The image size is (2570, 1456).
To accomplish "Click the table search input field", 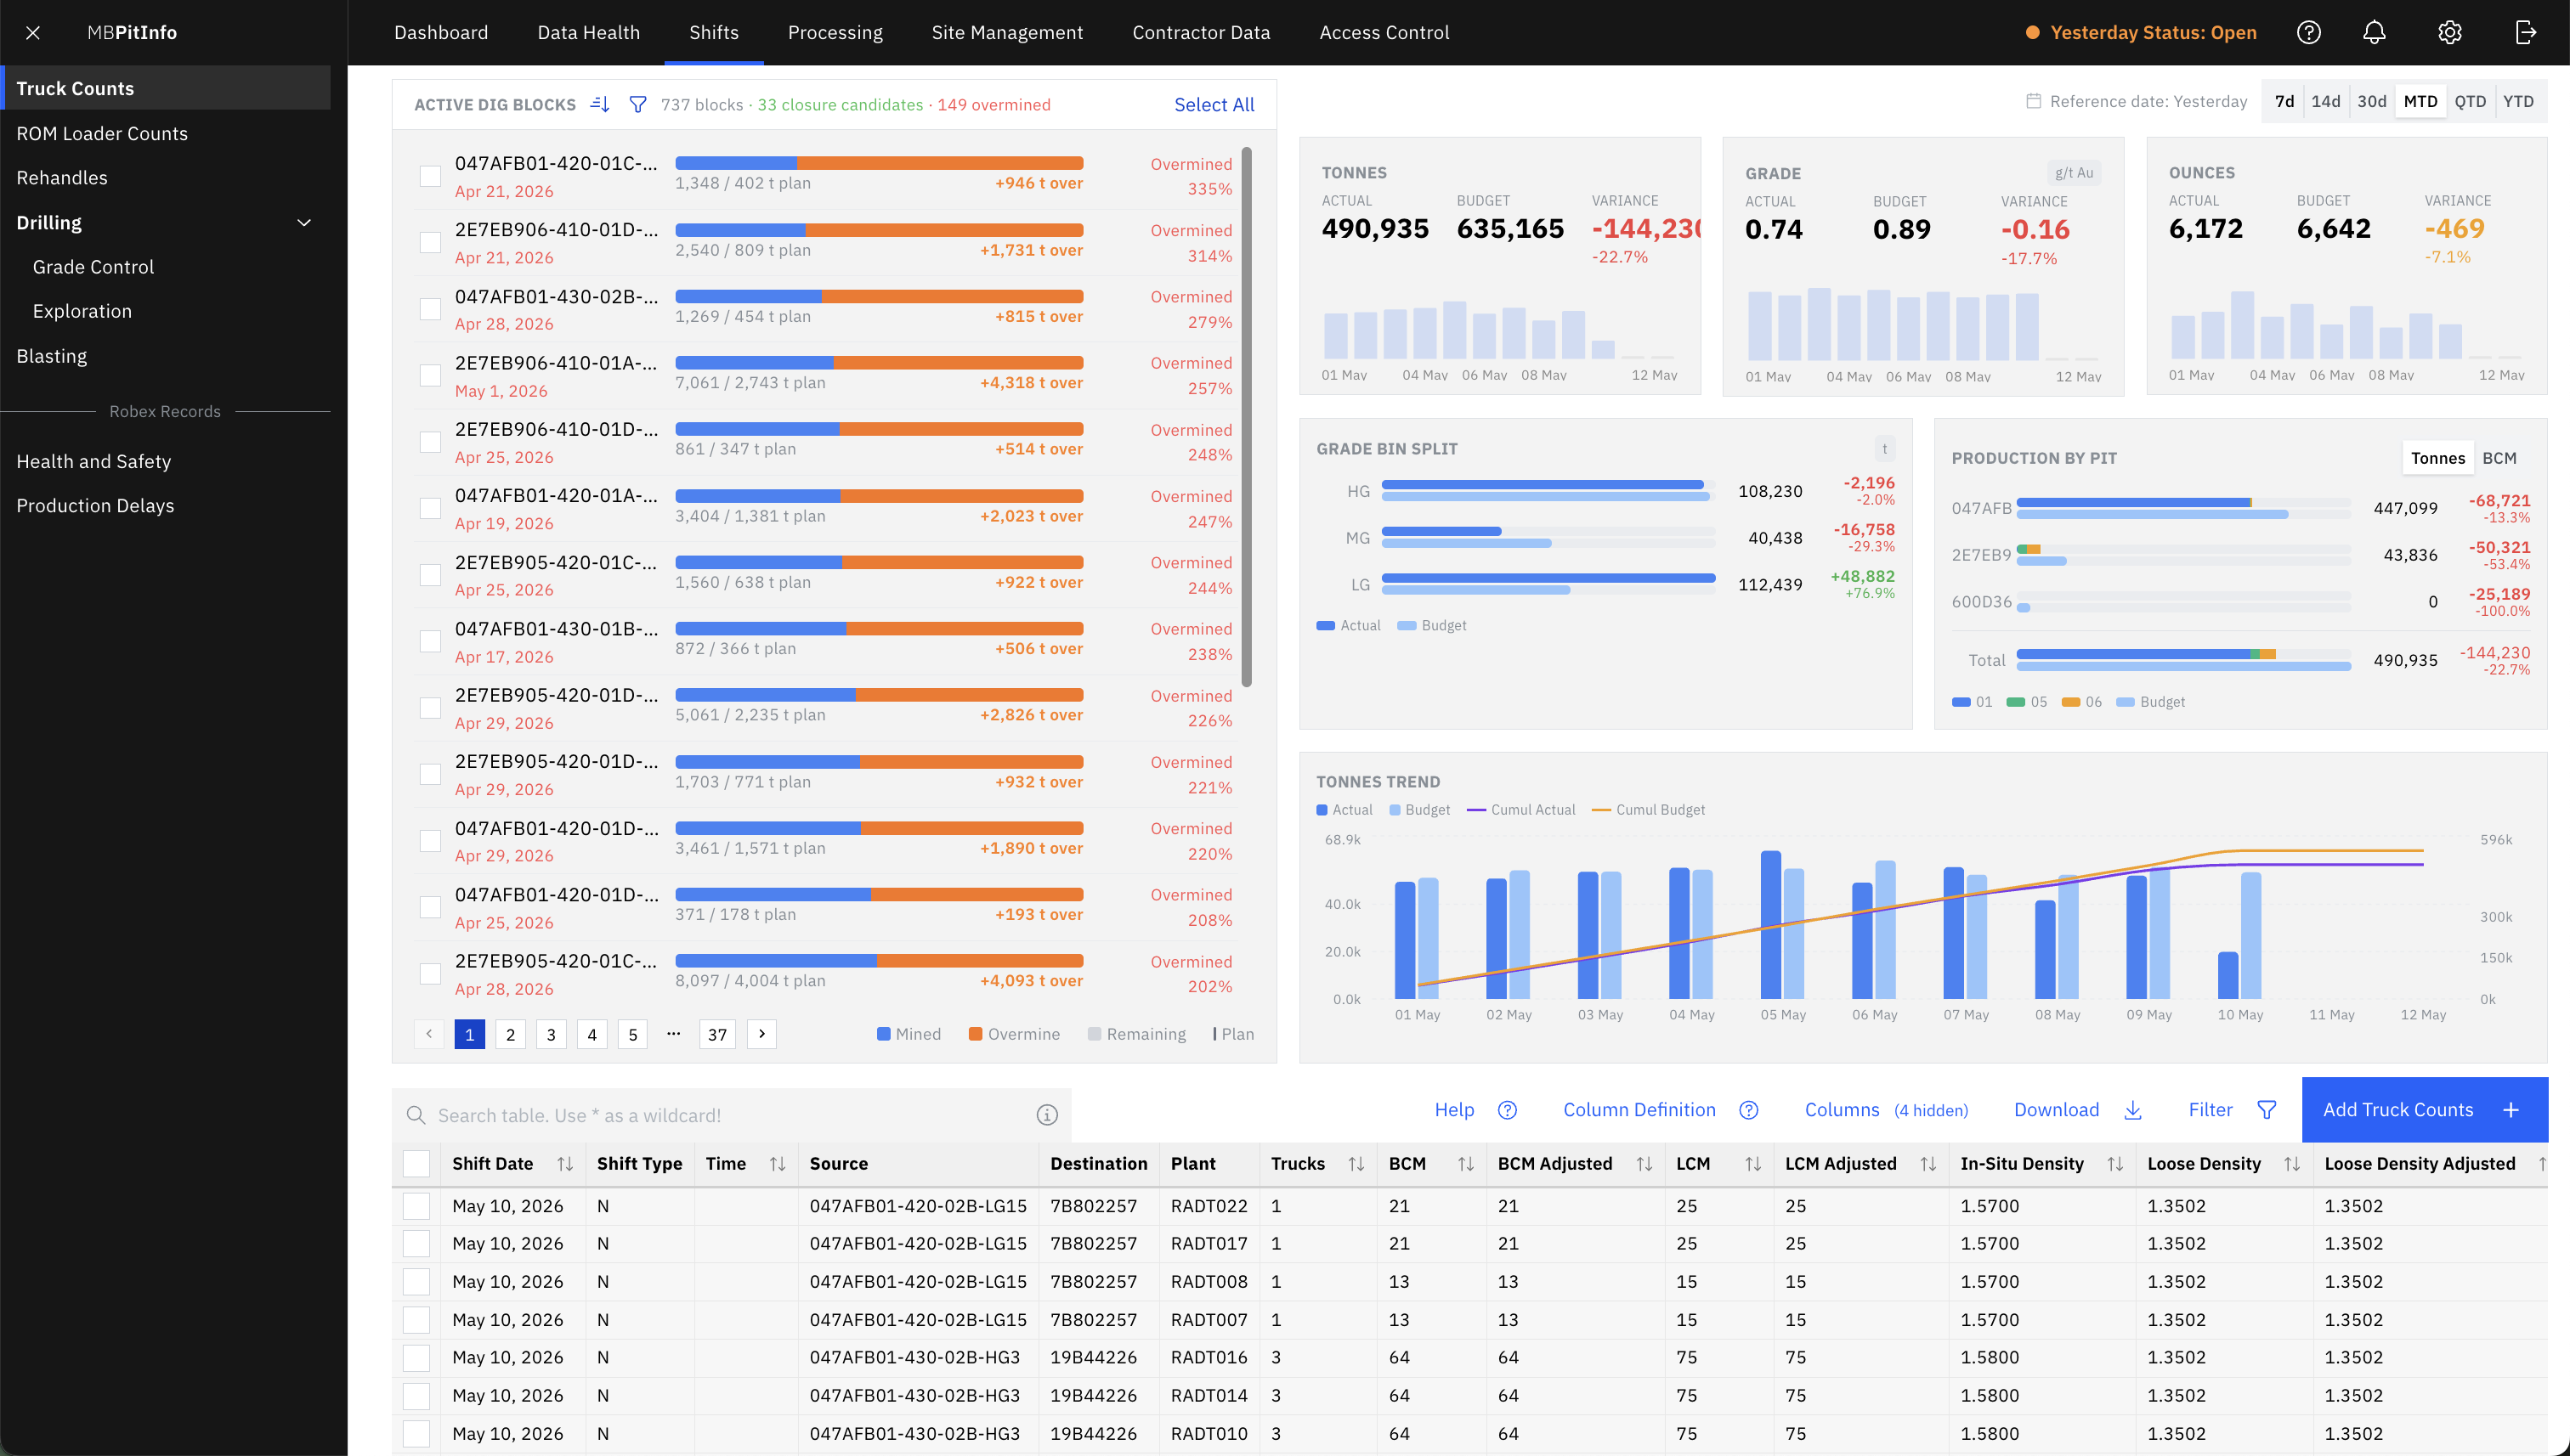I will click(730, 1115).
